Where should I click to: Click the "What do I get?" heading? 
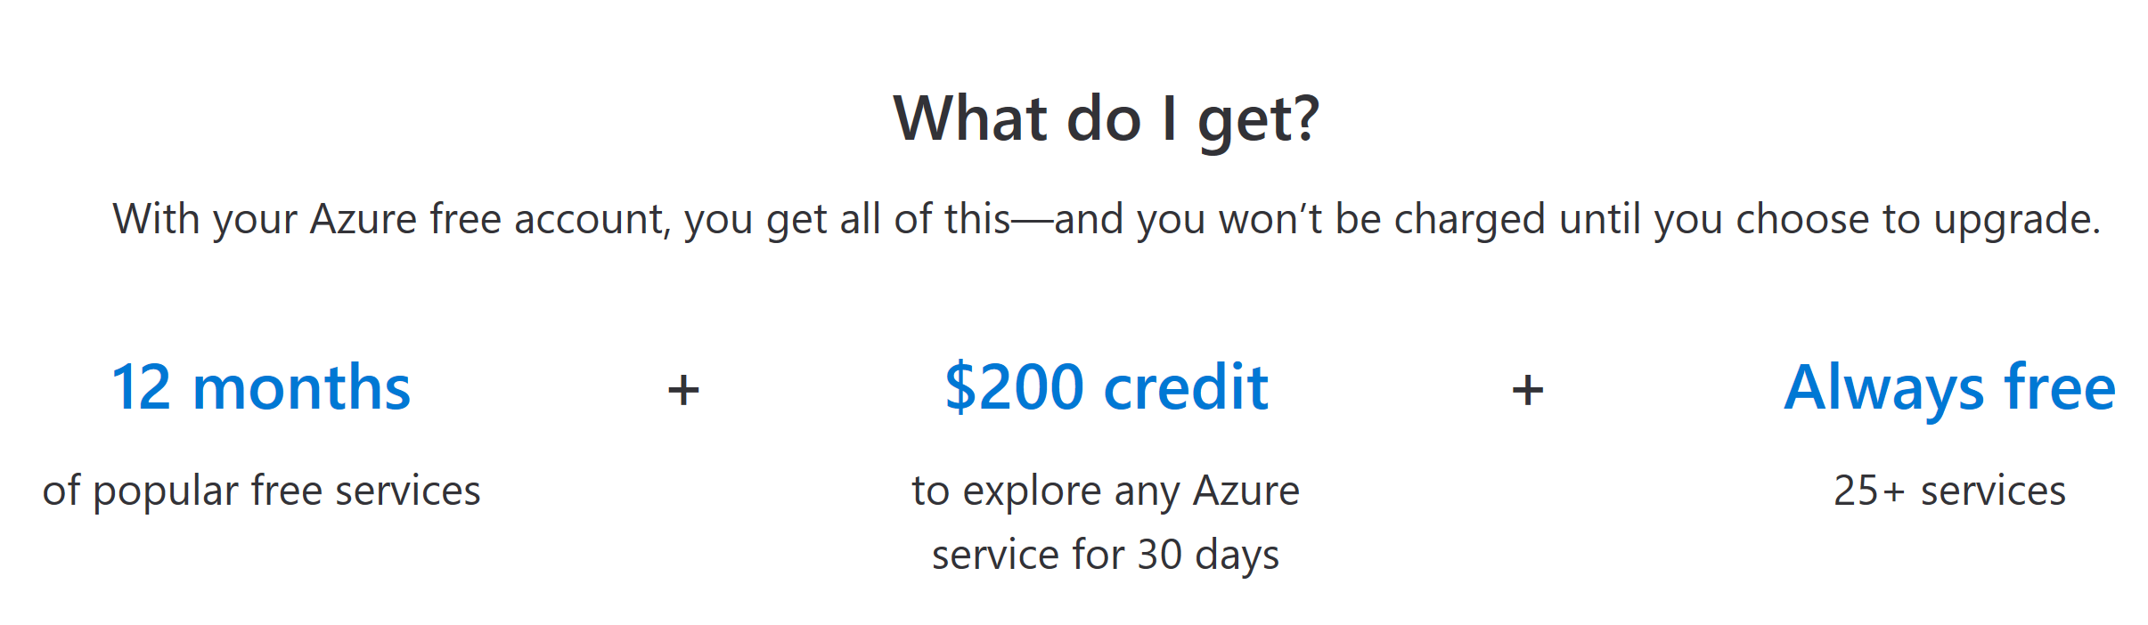[x=1106, y=118]
